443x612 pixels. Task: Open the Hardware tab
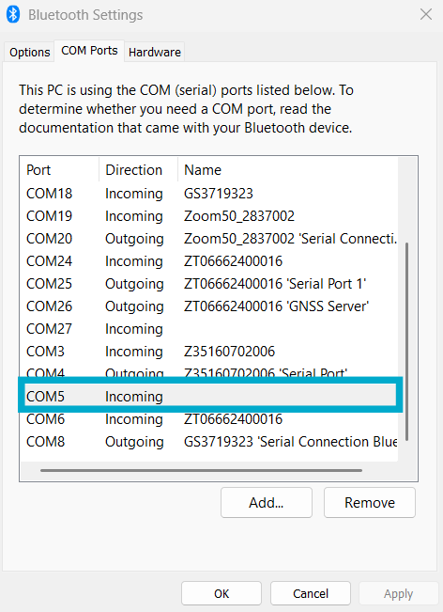(155, 52)
